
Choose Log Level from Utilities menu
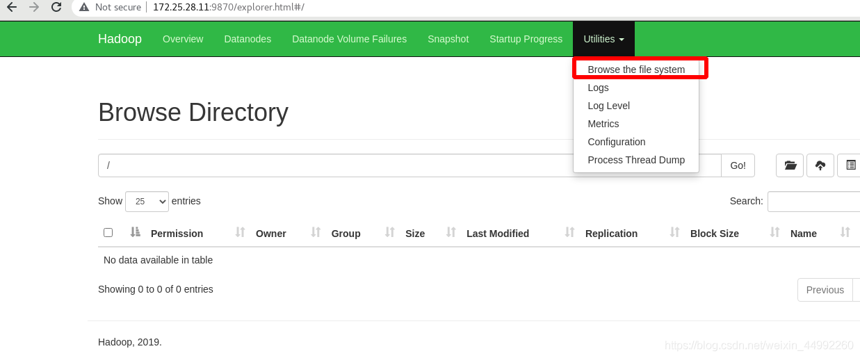pyautogui.click(x=608, y=106)
